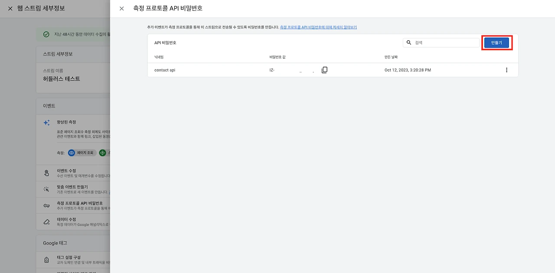Image resolution: width=555 pixels, height=273 pixels.
Task: Open the 태그 설정 구성 tag icon
Action: (46, 260)
